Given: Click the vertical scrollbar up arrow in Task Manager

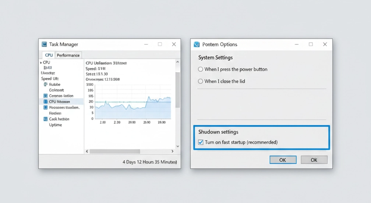Looking at the screenshot, I should (x=177, y=62).
